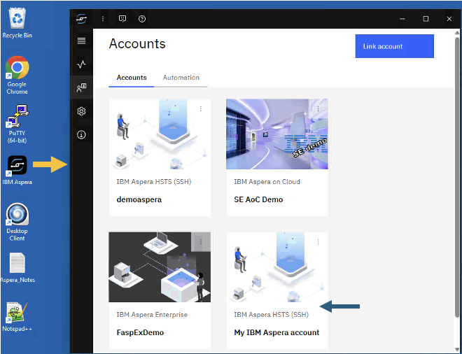Select the PuTTY (64-bit) desktop shortcut
Viewport: 462px width, 354px height.
coord(17,124)
